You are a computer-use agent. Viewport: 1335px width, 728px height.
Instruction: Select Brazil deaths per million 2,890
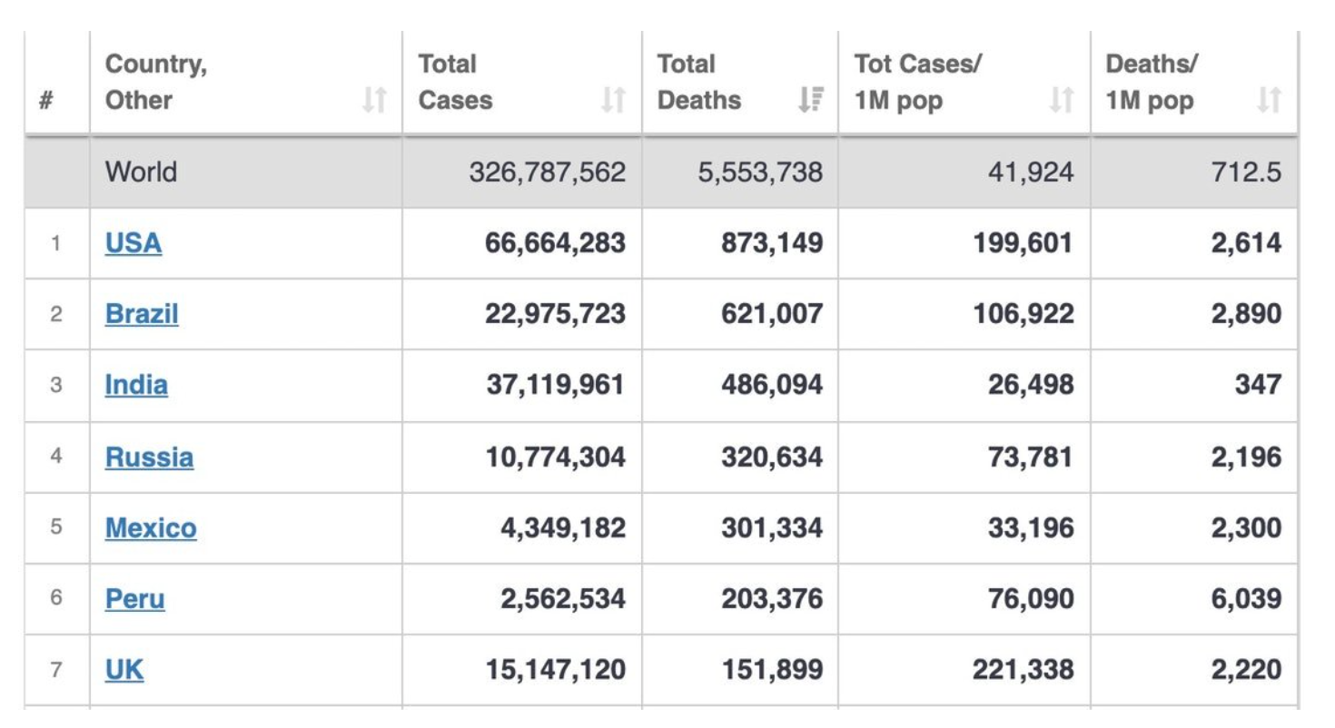click(1246, 313)
